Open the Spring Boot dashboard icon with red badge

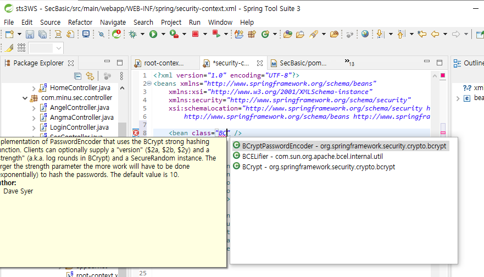116,34
